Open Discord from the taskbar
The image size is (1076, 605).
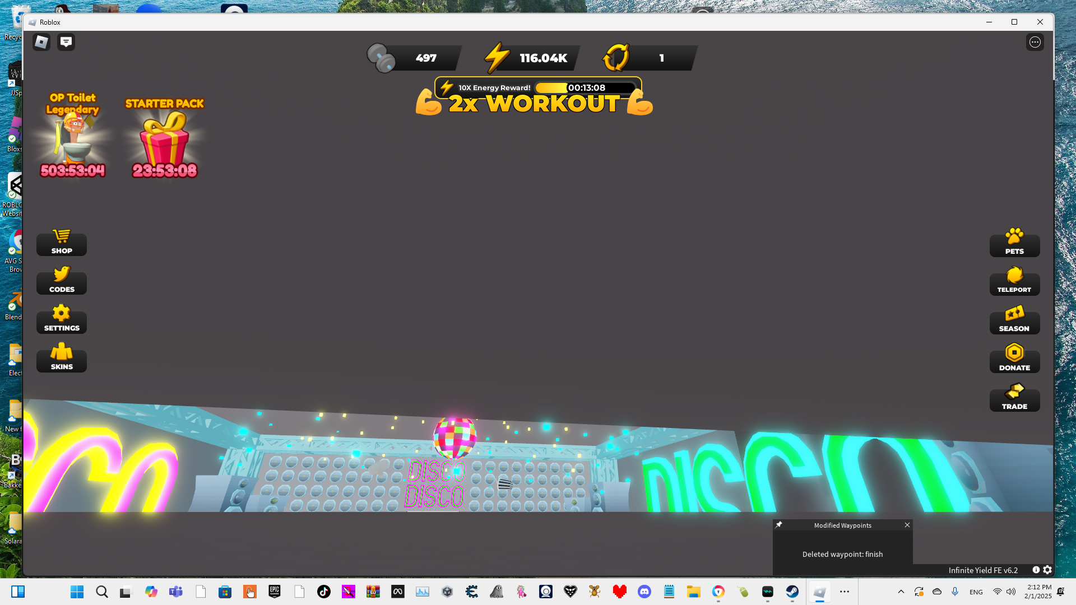pyautogui.click(x=644, y=592)
